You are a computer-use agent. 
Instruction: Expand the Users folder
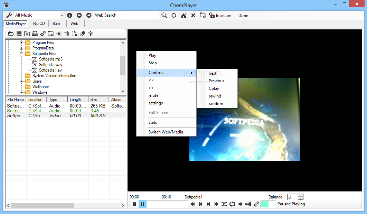pos(21,82)
